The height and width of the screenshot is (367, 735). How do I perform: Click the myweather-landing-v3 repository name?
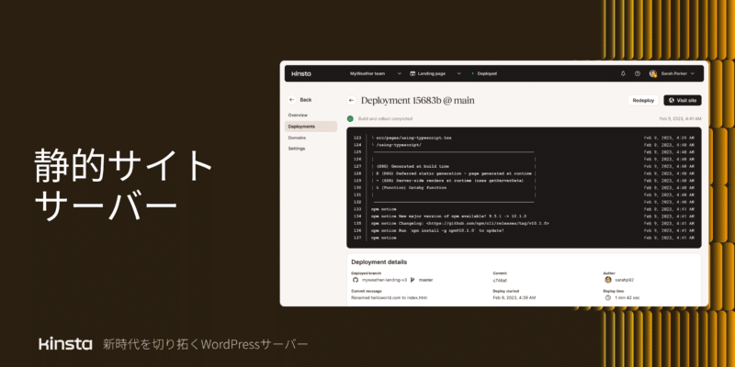click(x=384, y=280)
